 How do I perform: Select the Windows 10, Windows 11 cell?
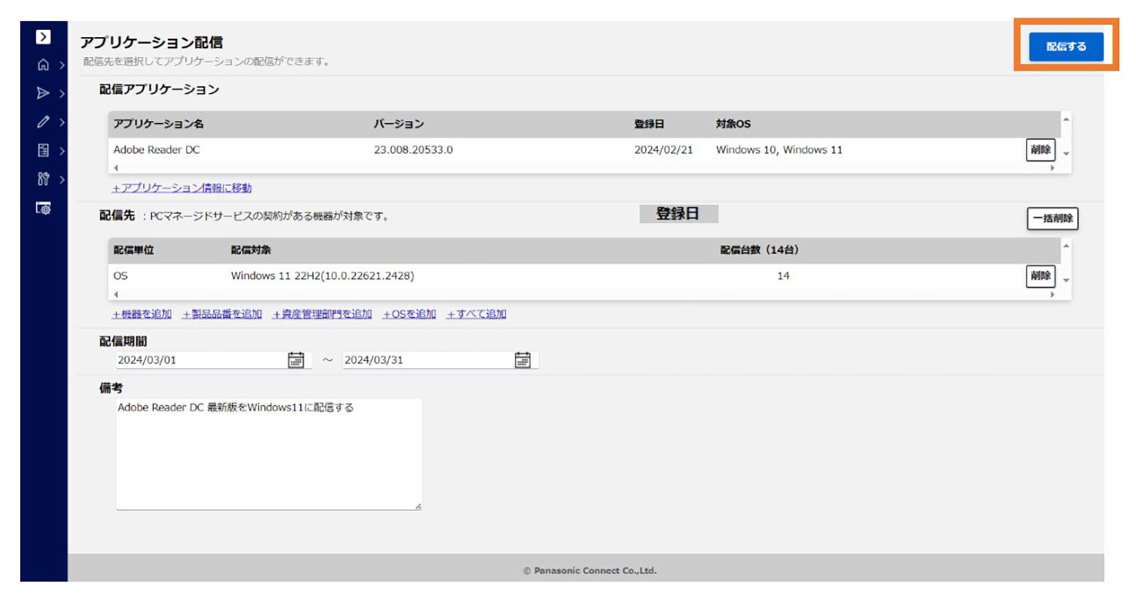[779, 150]
